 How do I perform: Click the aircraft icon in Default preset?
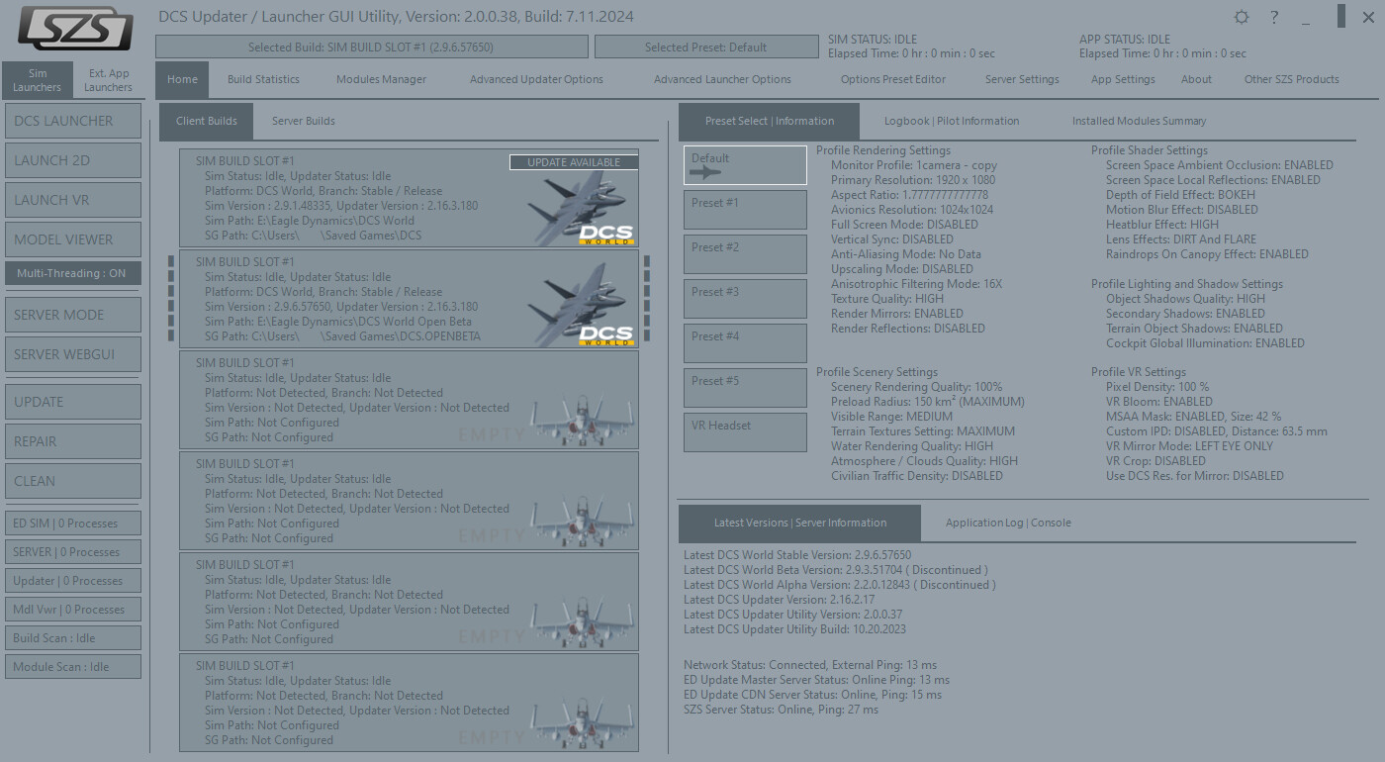tap(705, 172)
